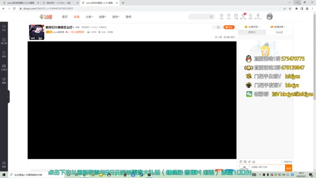Open the Windows notification center icon
Screen dimensions: 316x178
[311, 175]
